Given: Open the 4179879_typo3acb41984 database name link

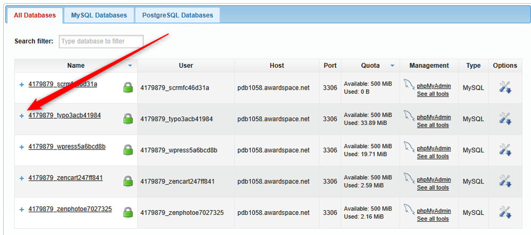Looking at the screenshot, I should (x=65, y=115).
